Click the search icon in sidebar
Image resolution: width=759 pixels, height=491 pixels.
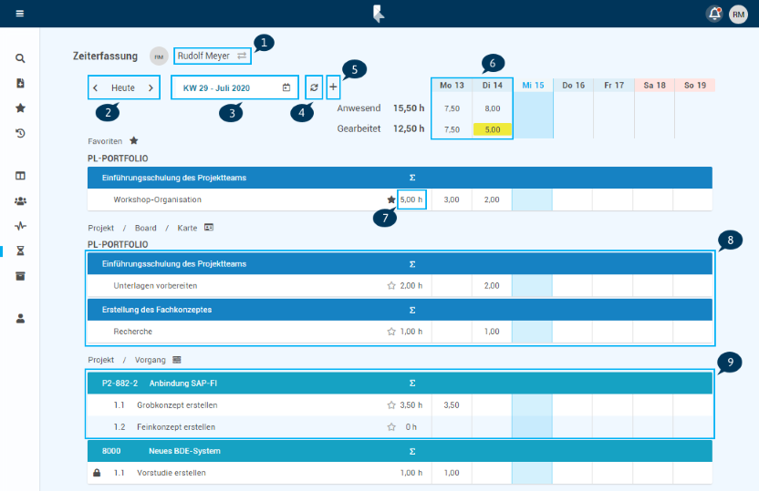tap(20, 58)
